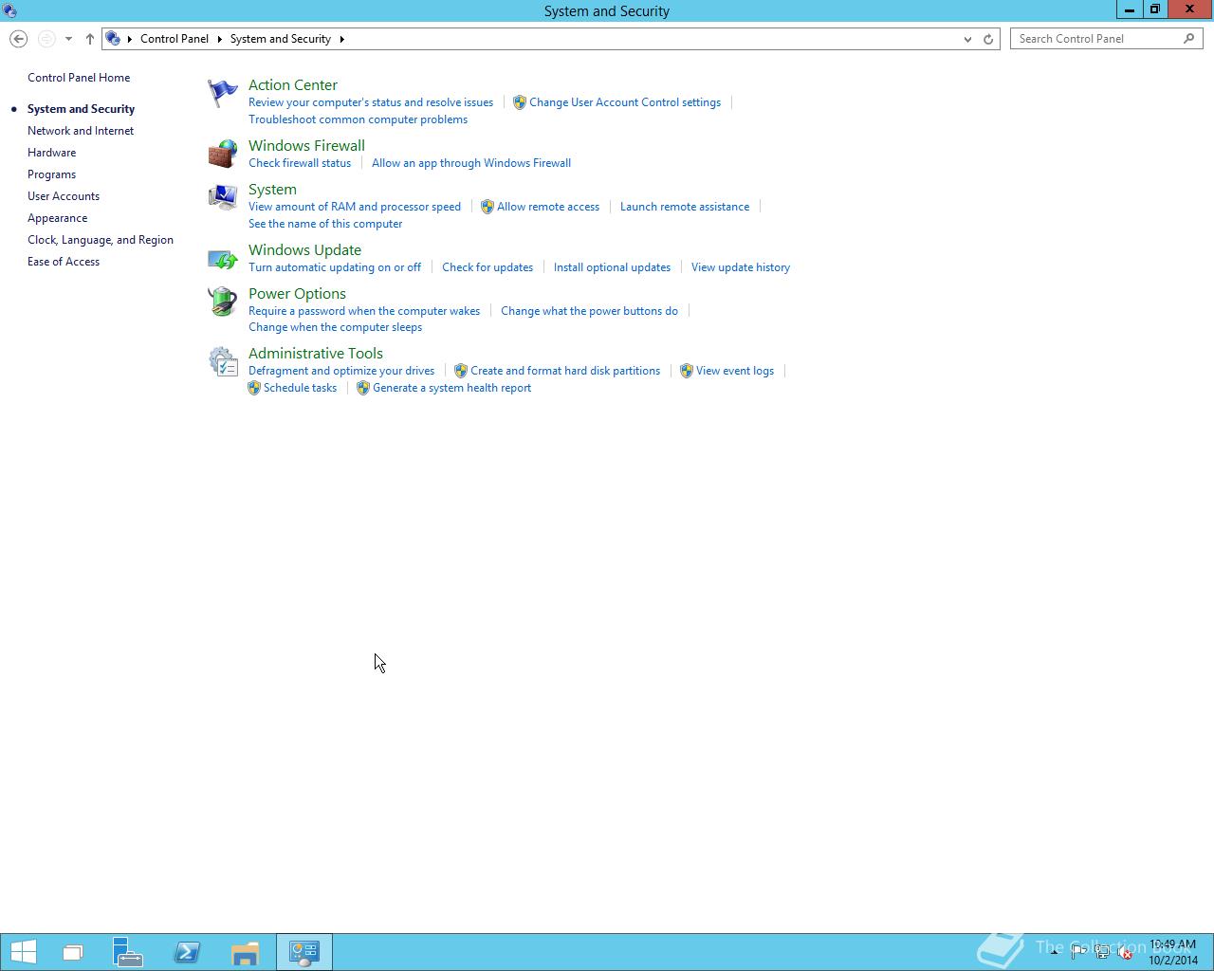Click the Power Options battery icon
The height and width of the screenshot is (971, 1214).
(223, 302)
